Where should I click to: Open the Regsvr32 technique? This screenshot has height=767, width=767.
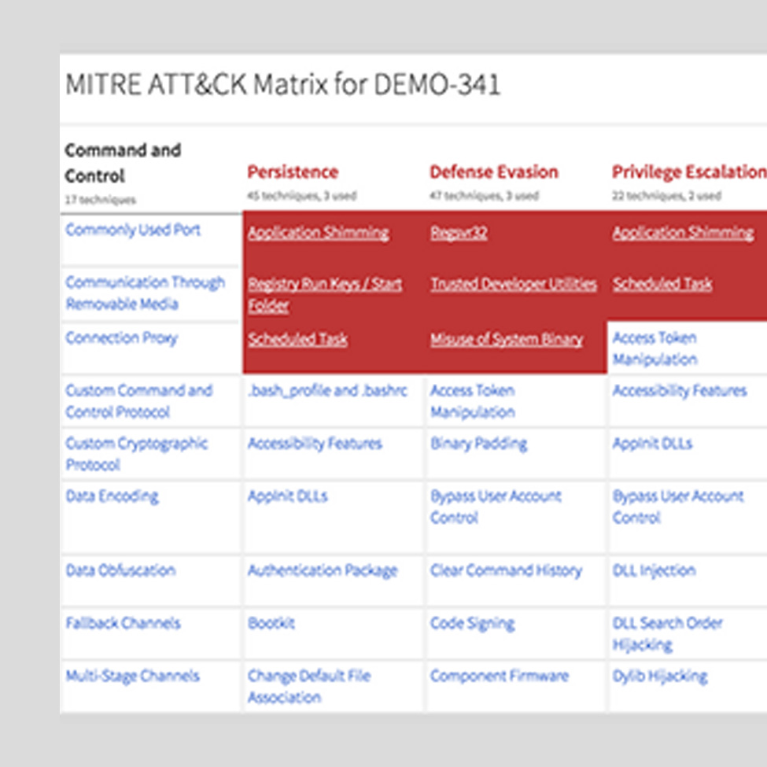point(458,233)
